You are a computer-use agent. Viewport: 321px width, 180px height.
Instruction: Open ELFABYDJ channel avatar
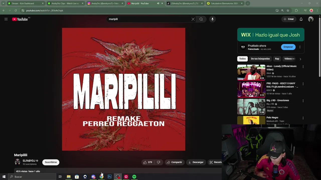click(x=18, y=162)
